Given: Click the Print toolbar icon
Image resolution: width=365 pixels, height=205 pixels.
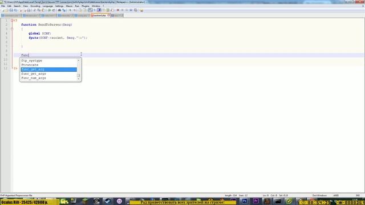Looking at the screenshot, I should [x=29, y=10].
